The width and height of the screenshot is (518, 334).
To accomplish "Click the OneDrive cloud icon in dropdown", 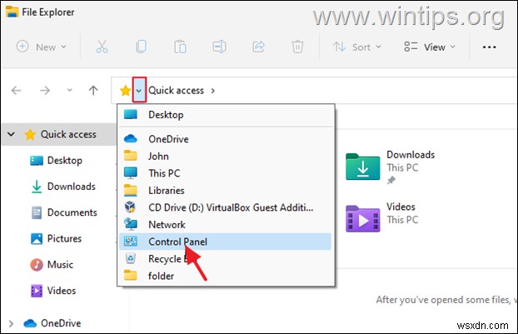I will (131, 139).
